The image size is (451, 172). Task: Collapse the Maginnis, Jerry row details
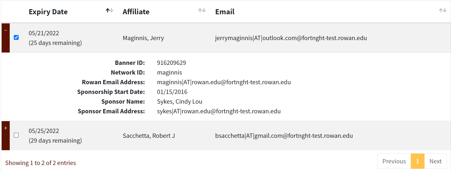tap(6, 30)
